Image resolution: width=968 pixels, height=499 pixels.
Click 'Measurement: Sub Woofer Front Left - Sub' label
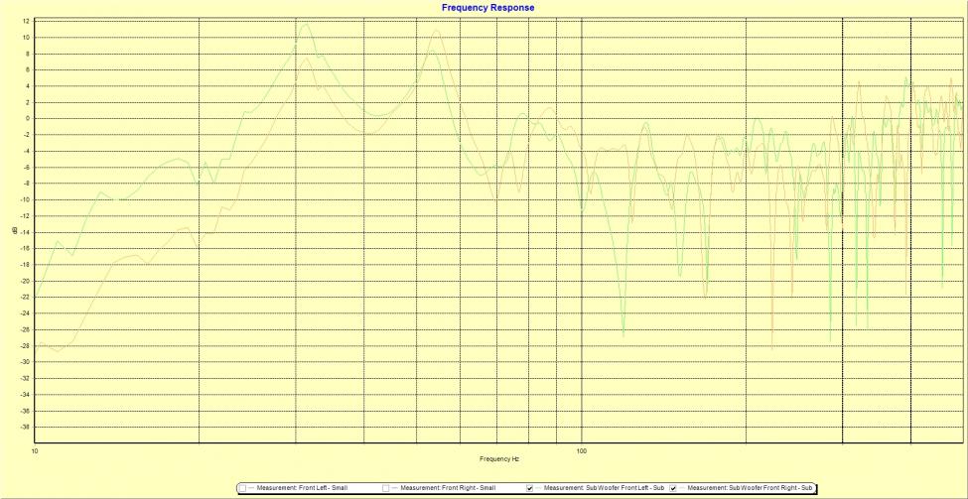[604, 488]
